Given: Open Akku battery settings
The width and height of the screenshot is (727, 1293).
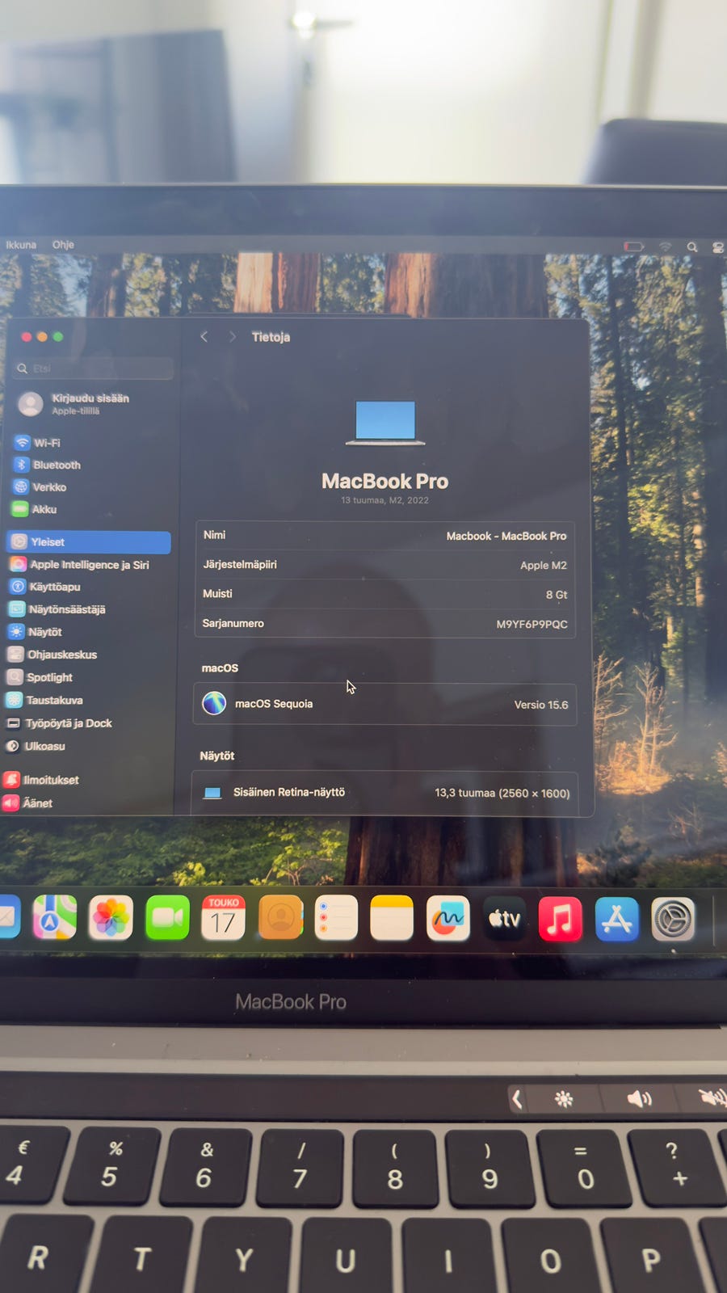Looking at the screenshot, I should tap(35, 509).
